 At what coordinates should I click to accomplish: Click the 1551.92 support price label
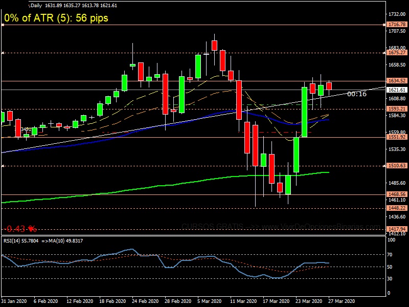(397, 137)
